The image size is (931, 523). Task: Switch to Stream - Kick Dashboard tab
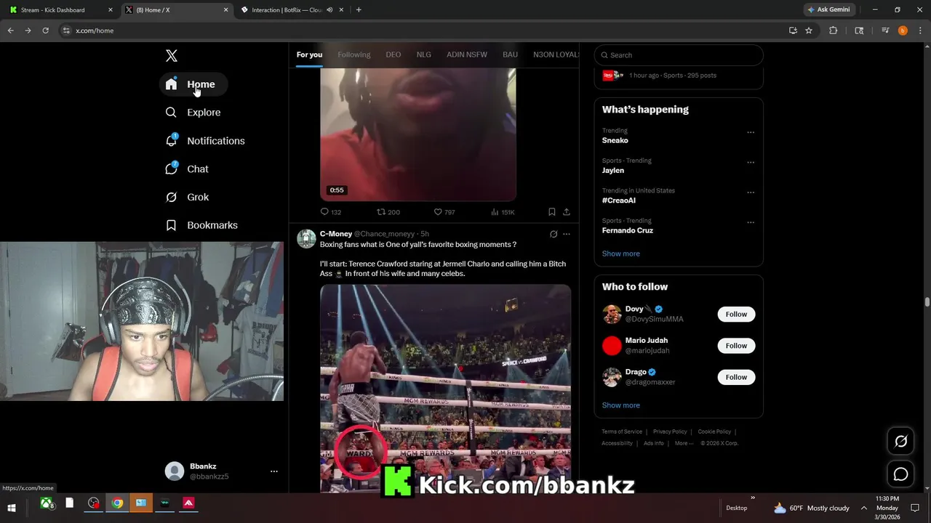click(x=60, y=10)
